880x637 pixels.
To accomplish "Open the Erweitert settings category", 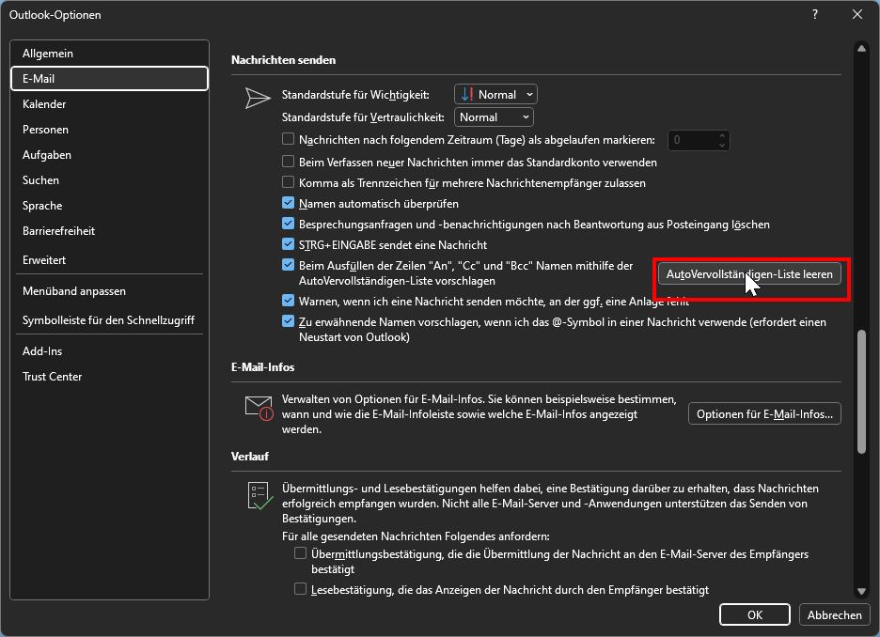I will [44, 259].
